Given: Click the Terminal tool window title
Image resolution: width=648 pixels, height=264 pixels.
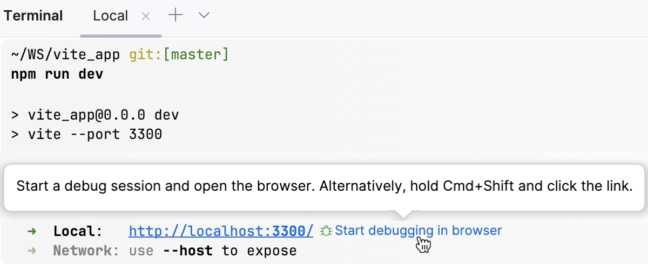Looking at the screenshot, I should (33, 16).
